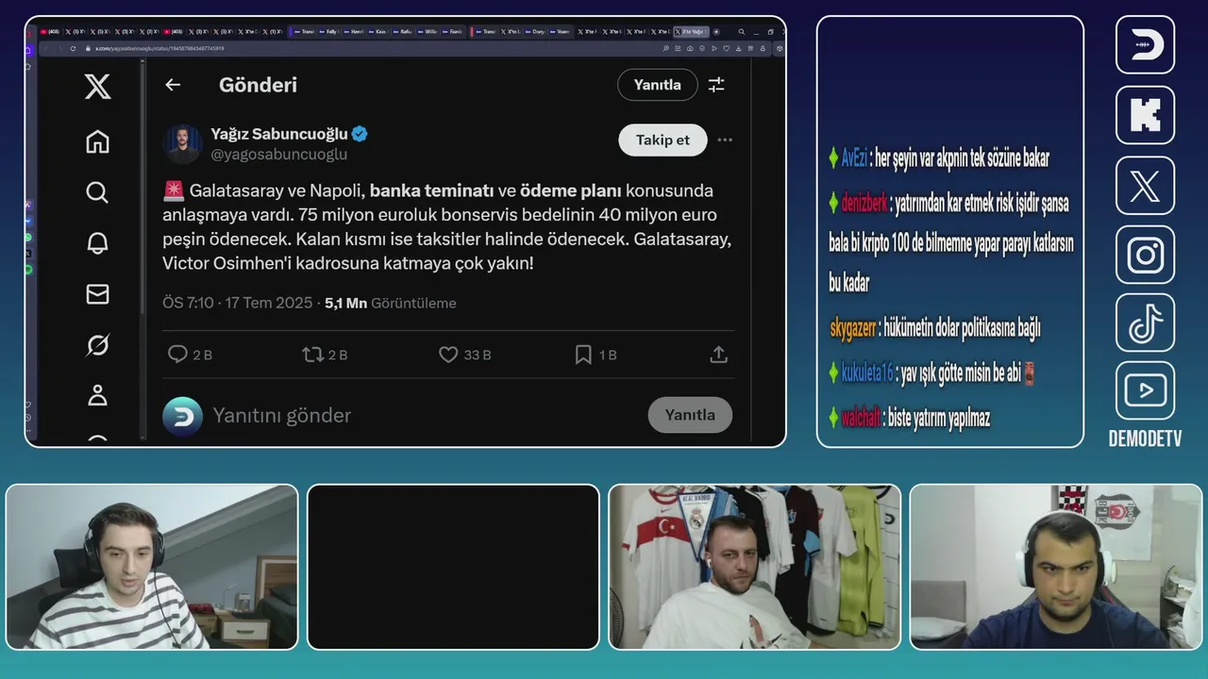The width and height of the screenshot is (1208, 679).
Task: Click Yağız Sabuncuoğlu's profile avatar
Action: tap(181, 143)
